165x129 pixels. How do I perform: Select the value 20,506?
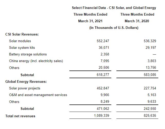pos(104,68)
